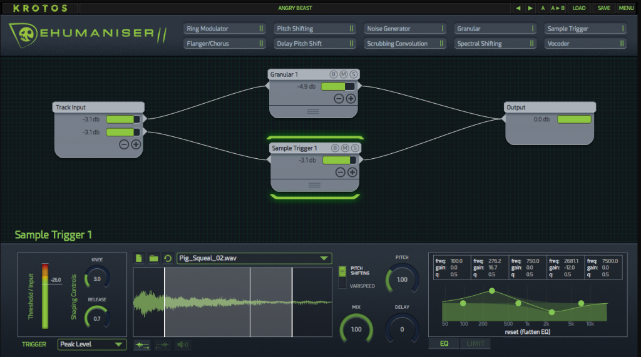641x357 pixels.
Task: Click the RELEASE knob
Action: tap(97, 318)
